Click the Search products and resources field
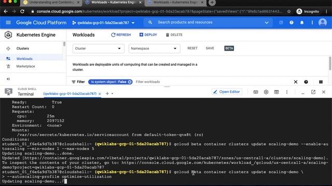Viewport: 332px width, 186px height. pyautogui.click(x=208, y=22)
